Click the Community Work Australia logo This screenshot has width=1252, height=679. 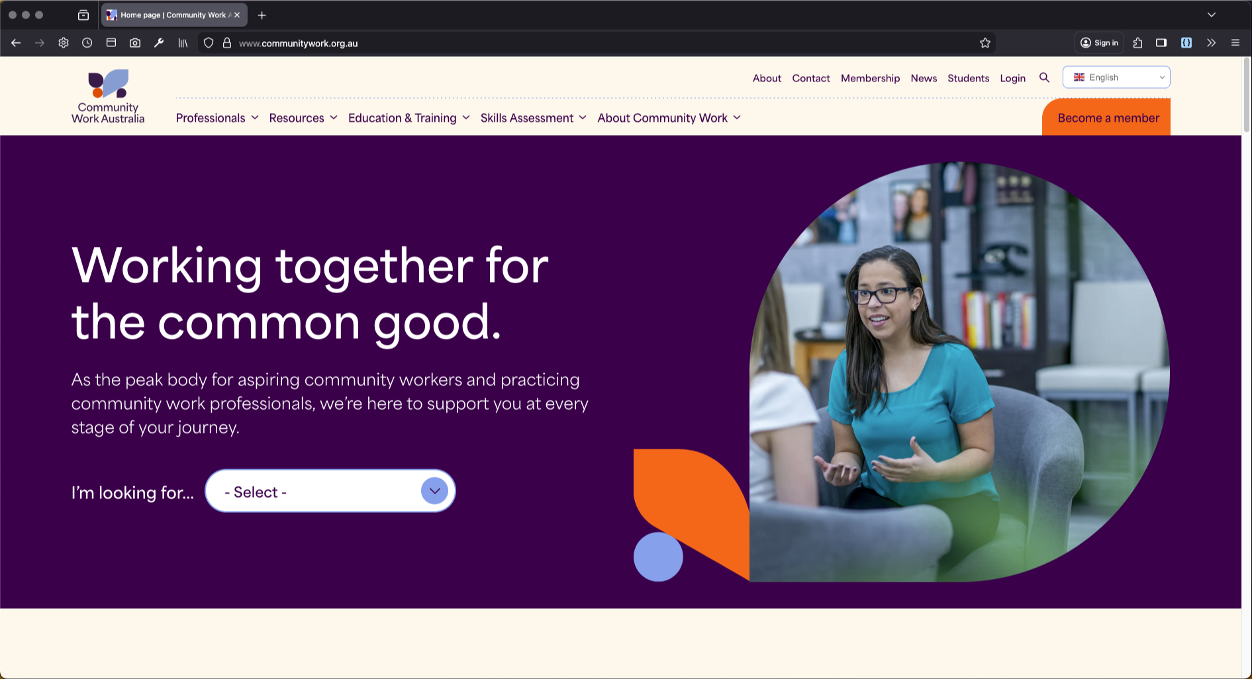(108, 97)
